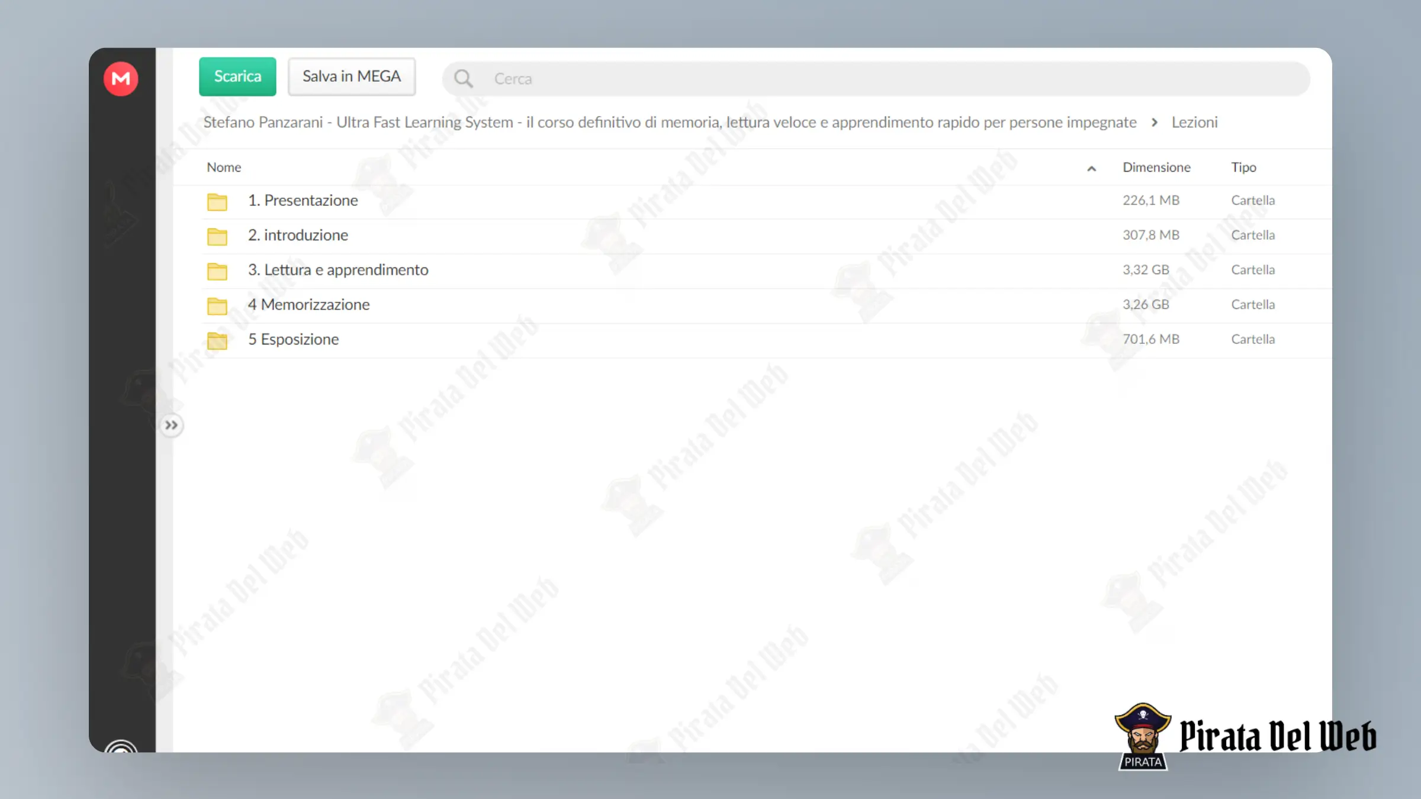Focus the Cerca search field
The image size is (1421, 799).
[x=876, y=79]
